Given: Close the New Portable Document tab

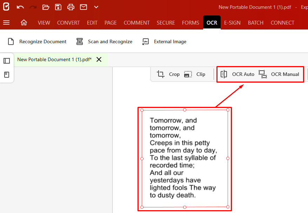Looking at the screenshot, I should pyautogui.click(x=99, y=59).
